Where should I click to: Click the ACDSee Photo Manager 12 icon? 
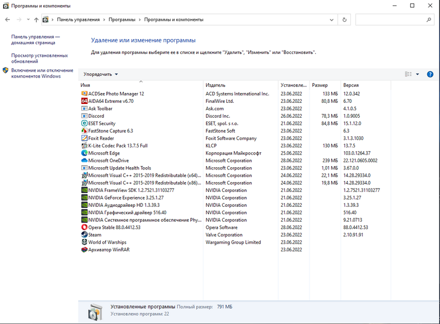(84, 94)
